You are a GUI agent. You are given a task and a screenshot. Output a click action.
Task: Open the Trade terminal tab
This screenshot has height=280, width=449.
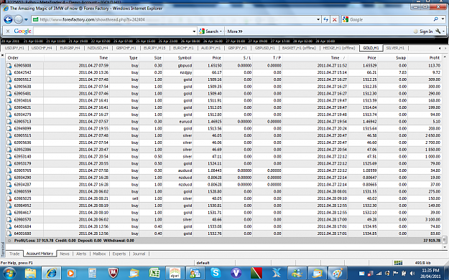14,254
